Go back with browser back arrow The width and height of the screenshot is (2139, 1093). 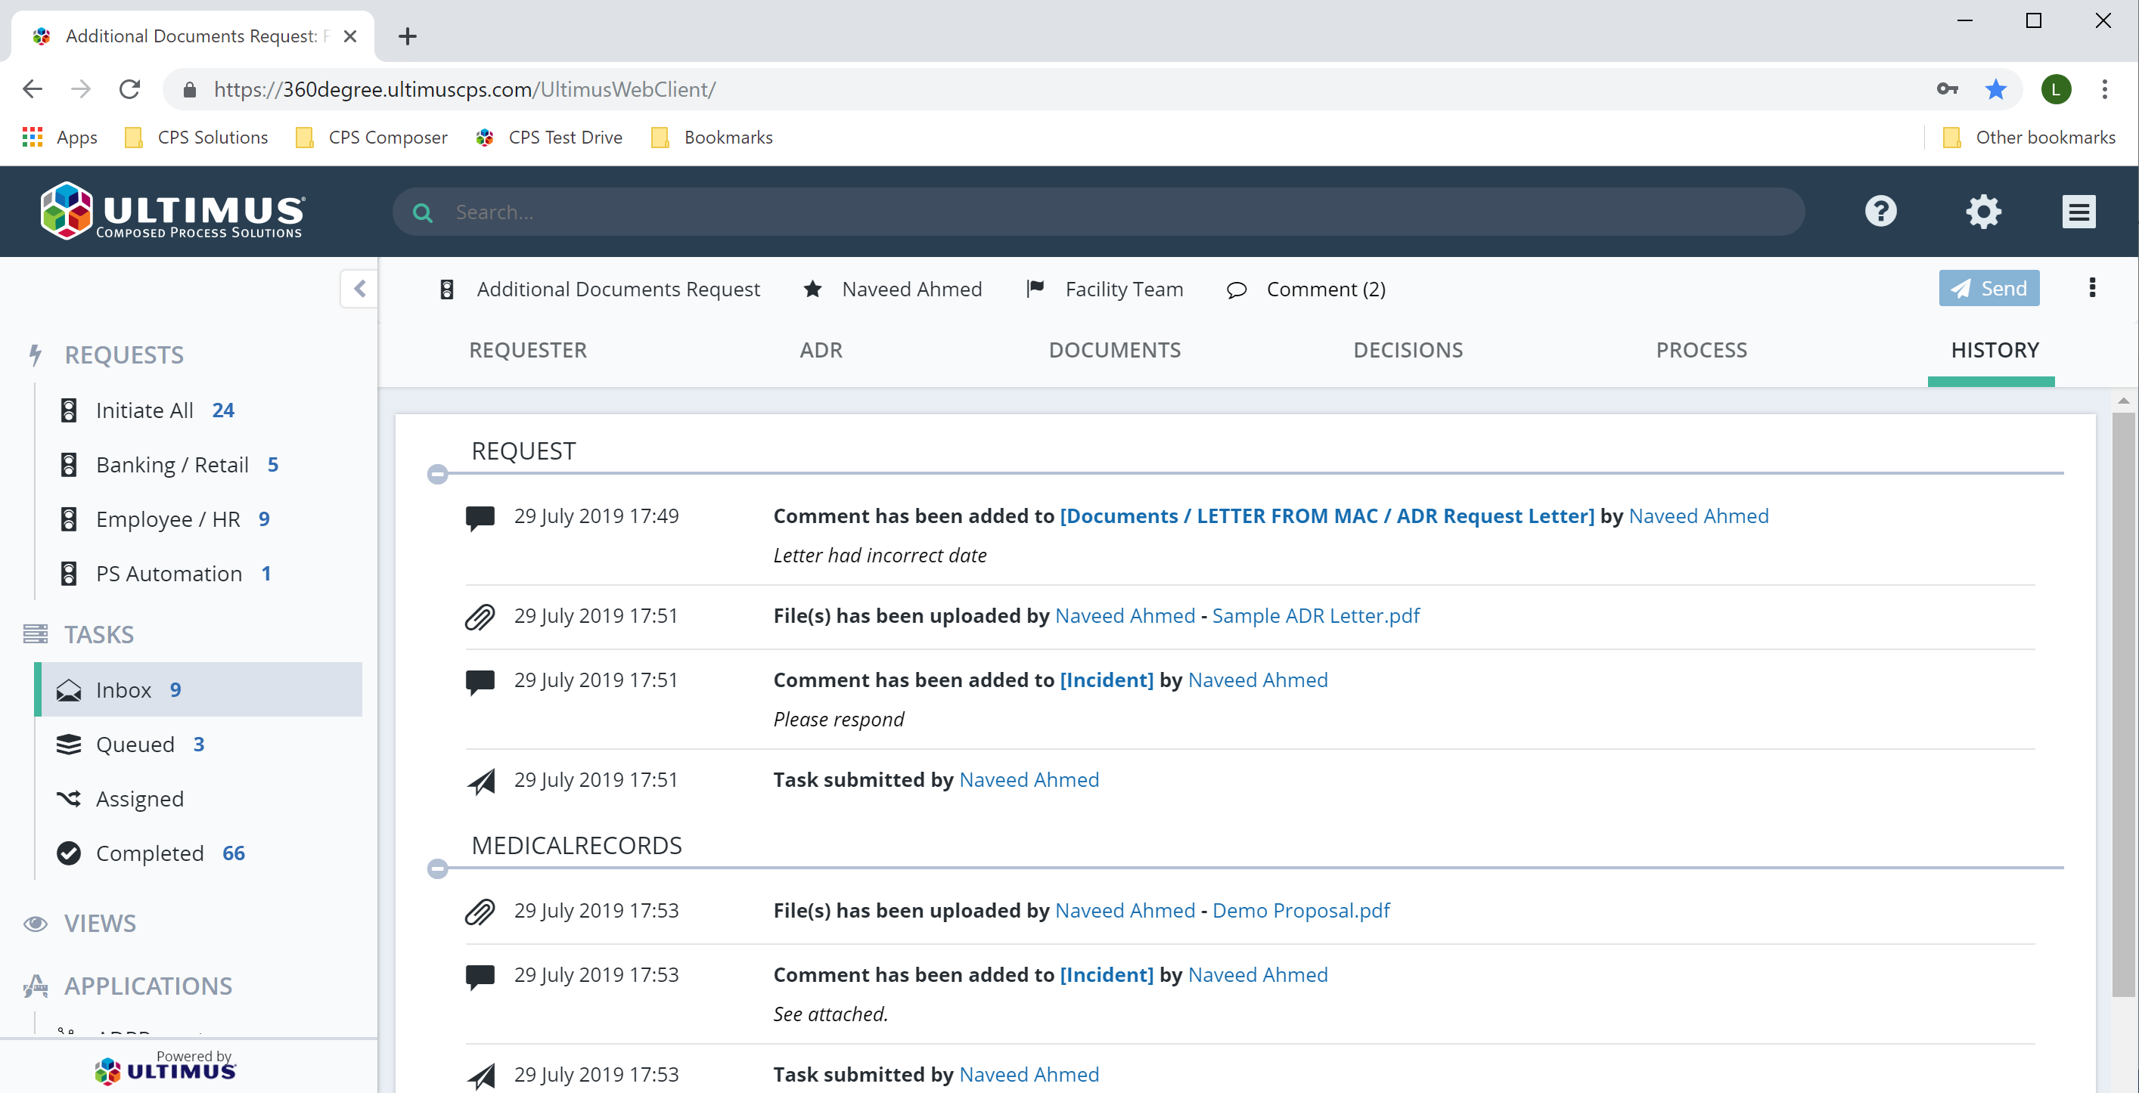pos(32,88)
